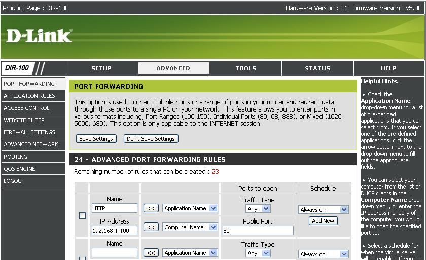This screenshot has height=260, width=426.
Task: Open the HELP tab
Action: click(388, 68)
